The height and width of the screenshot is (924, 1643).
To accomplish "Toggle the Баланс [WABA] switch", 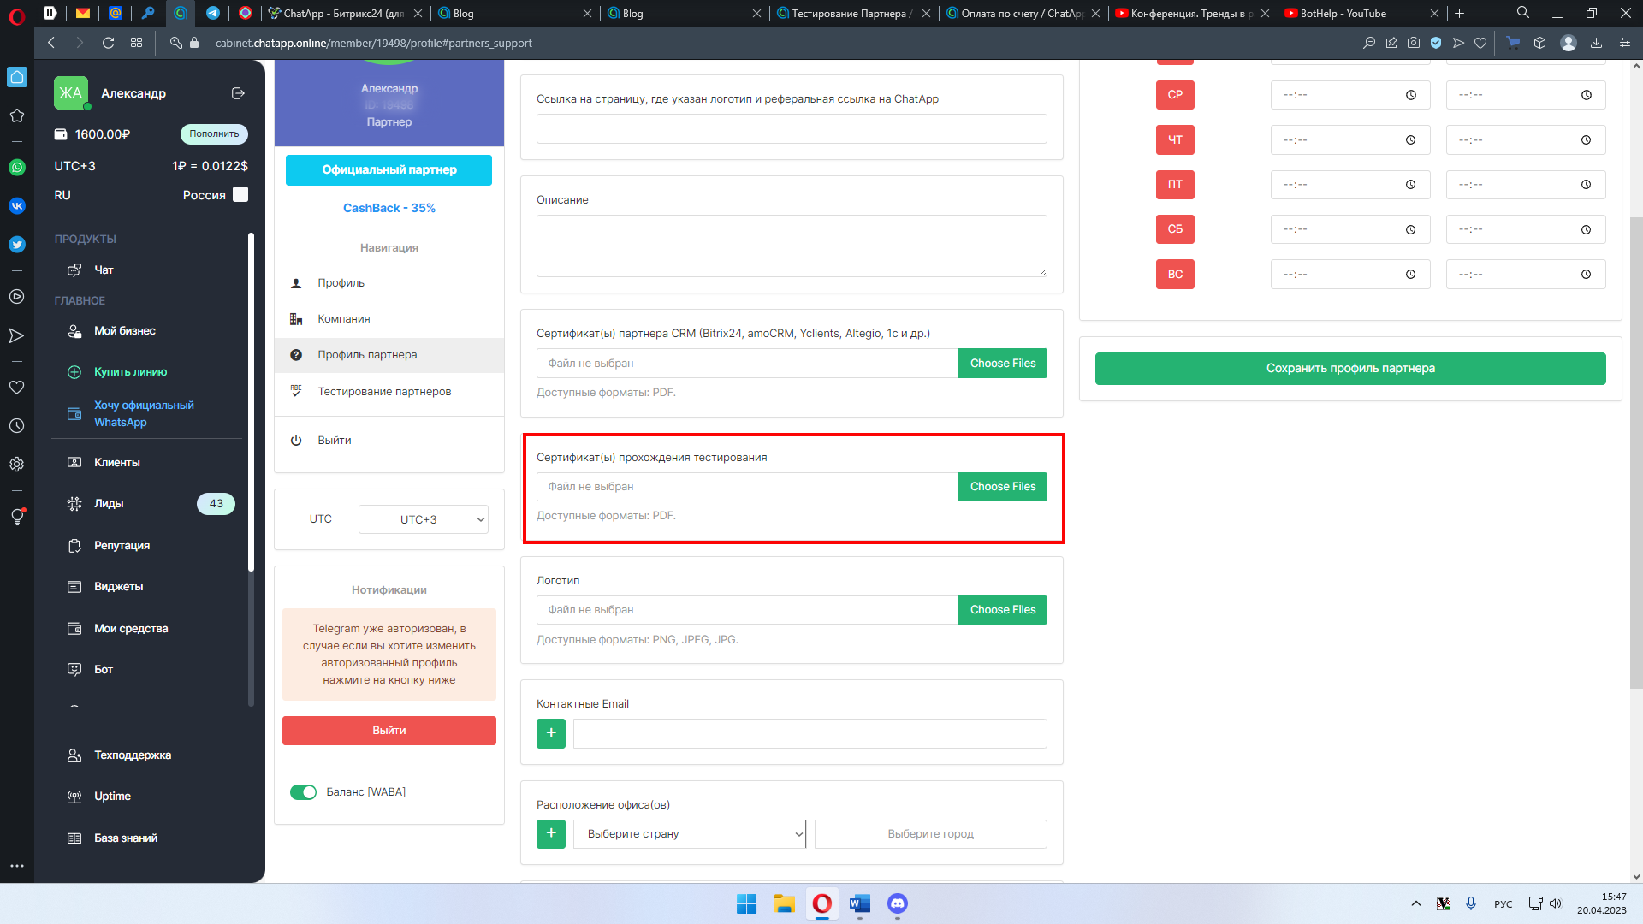I will click(x=303, y=792).
